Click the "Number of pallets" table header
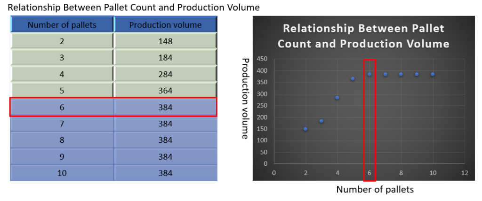The image size is (482, 201). tap(62, 25)
